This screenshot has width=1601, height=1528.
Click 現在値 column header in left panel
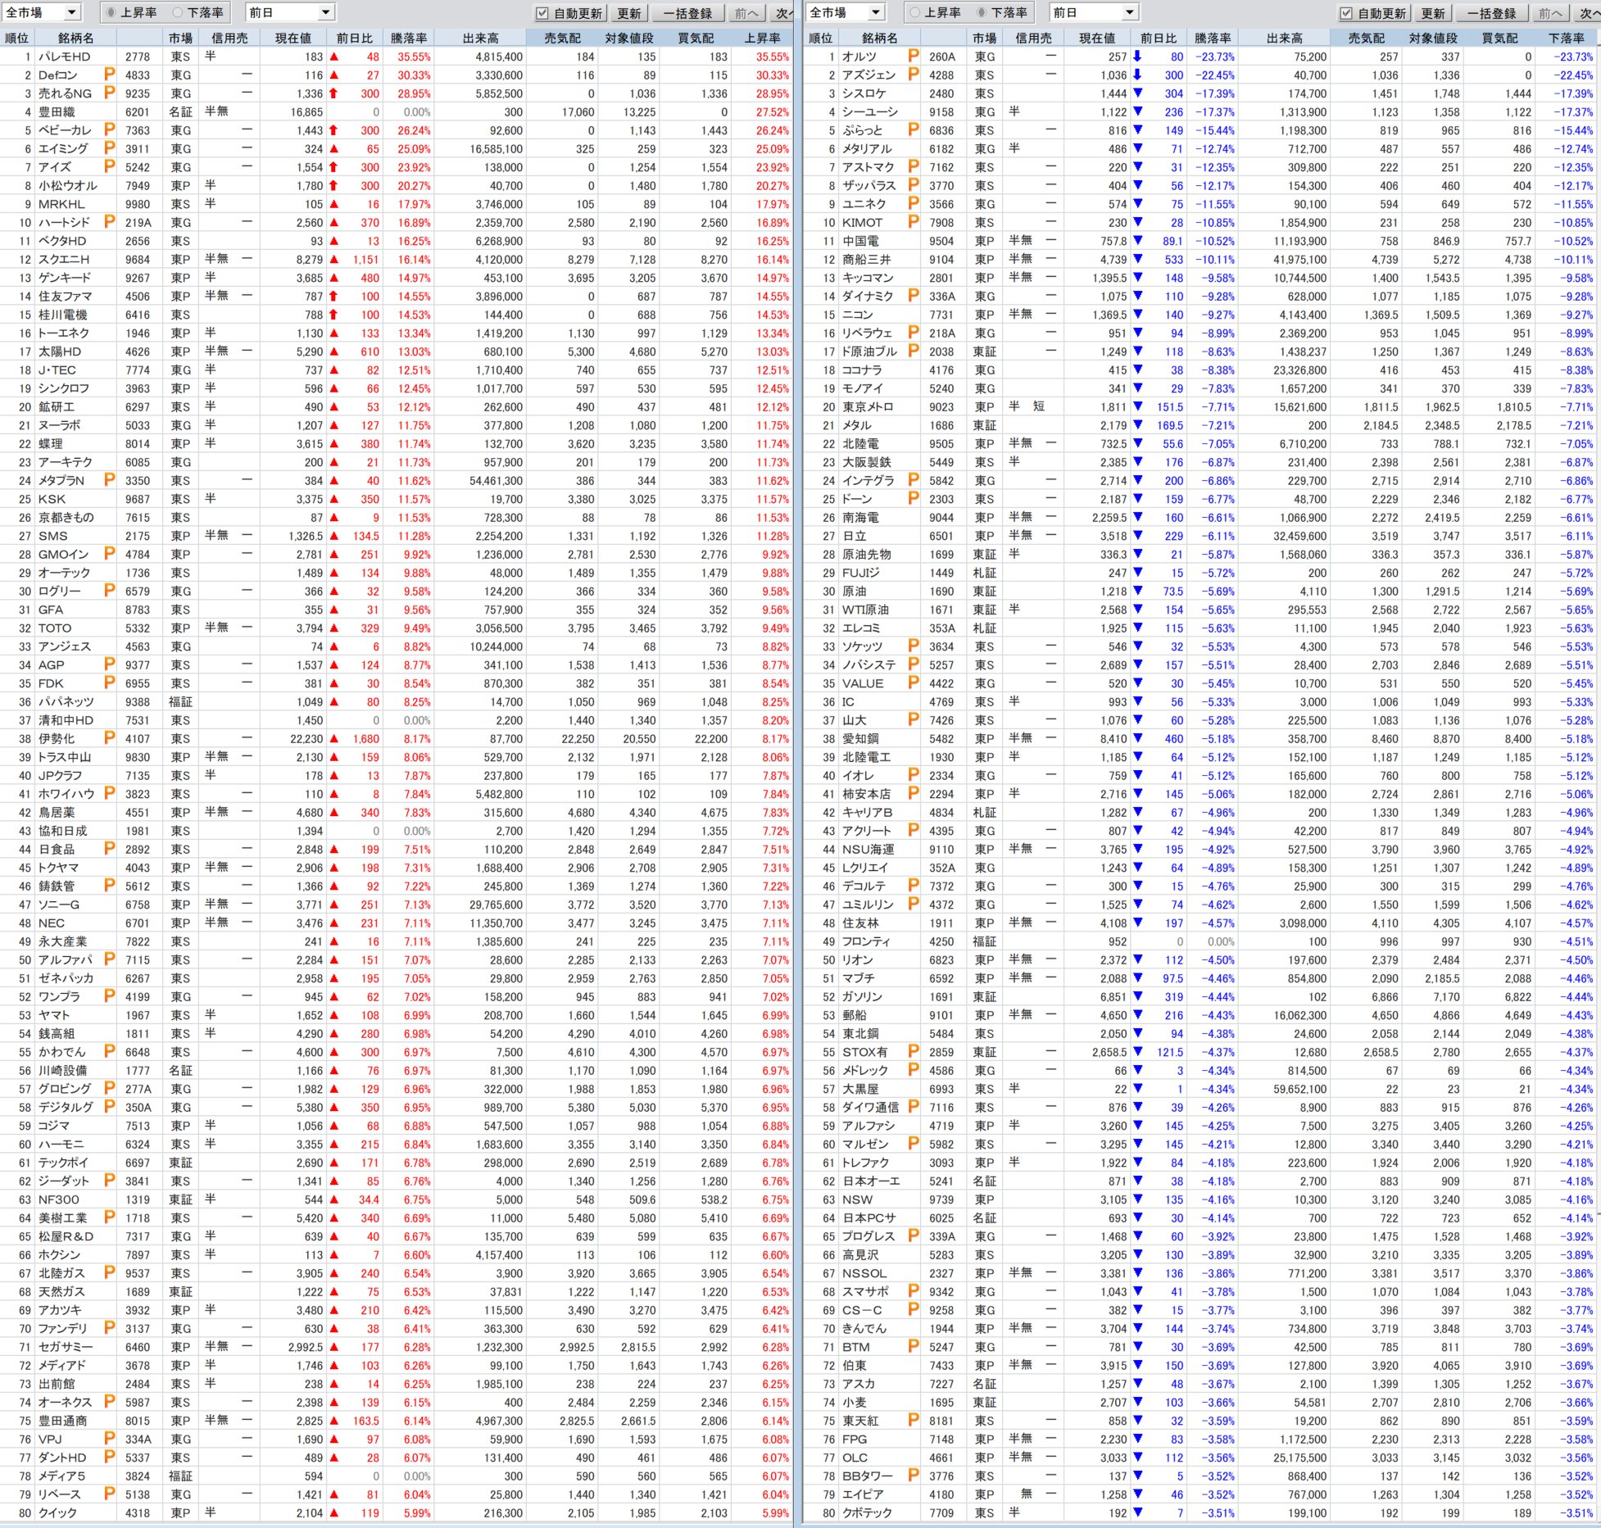tap(293, 38)
